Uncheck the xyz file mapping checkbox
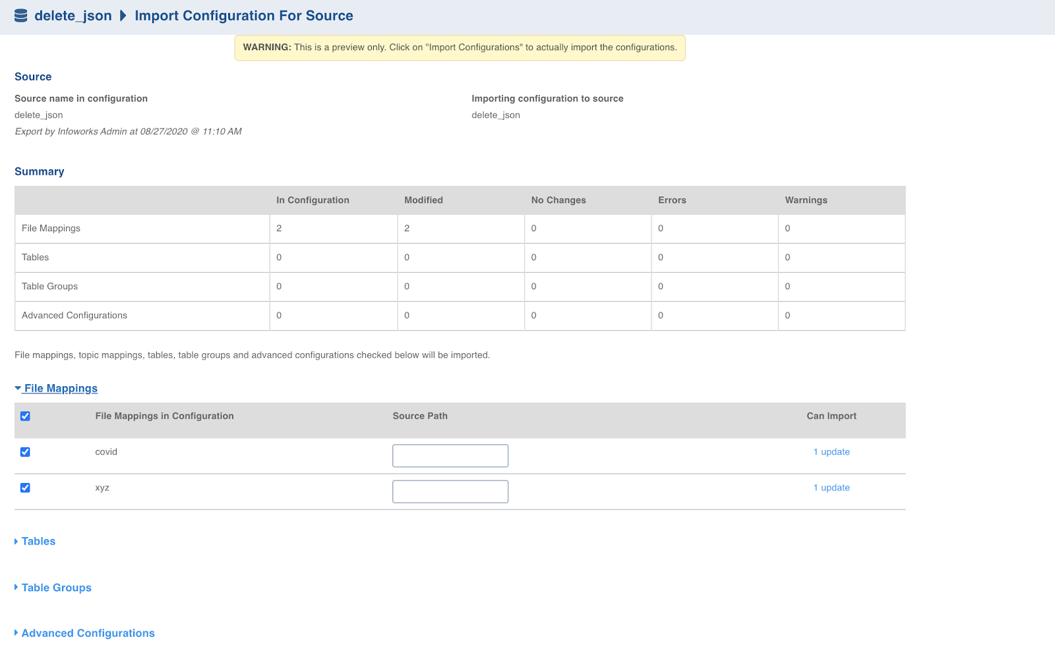Viewport: 1055px width, 661px height. pos(25,488)
